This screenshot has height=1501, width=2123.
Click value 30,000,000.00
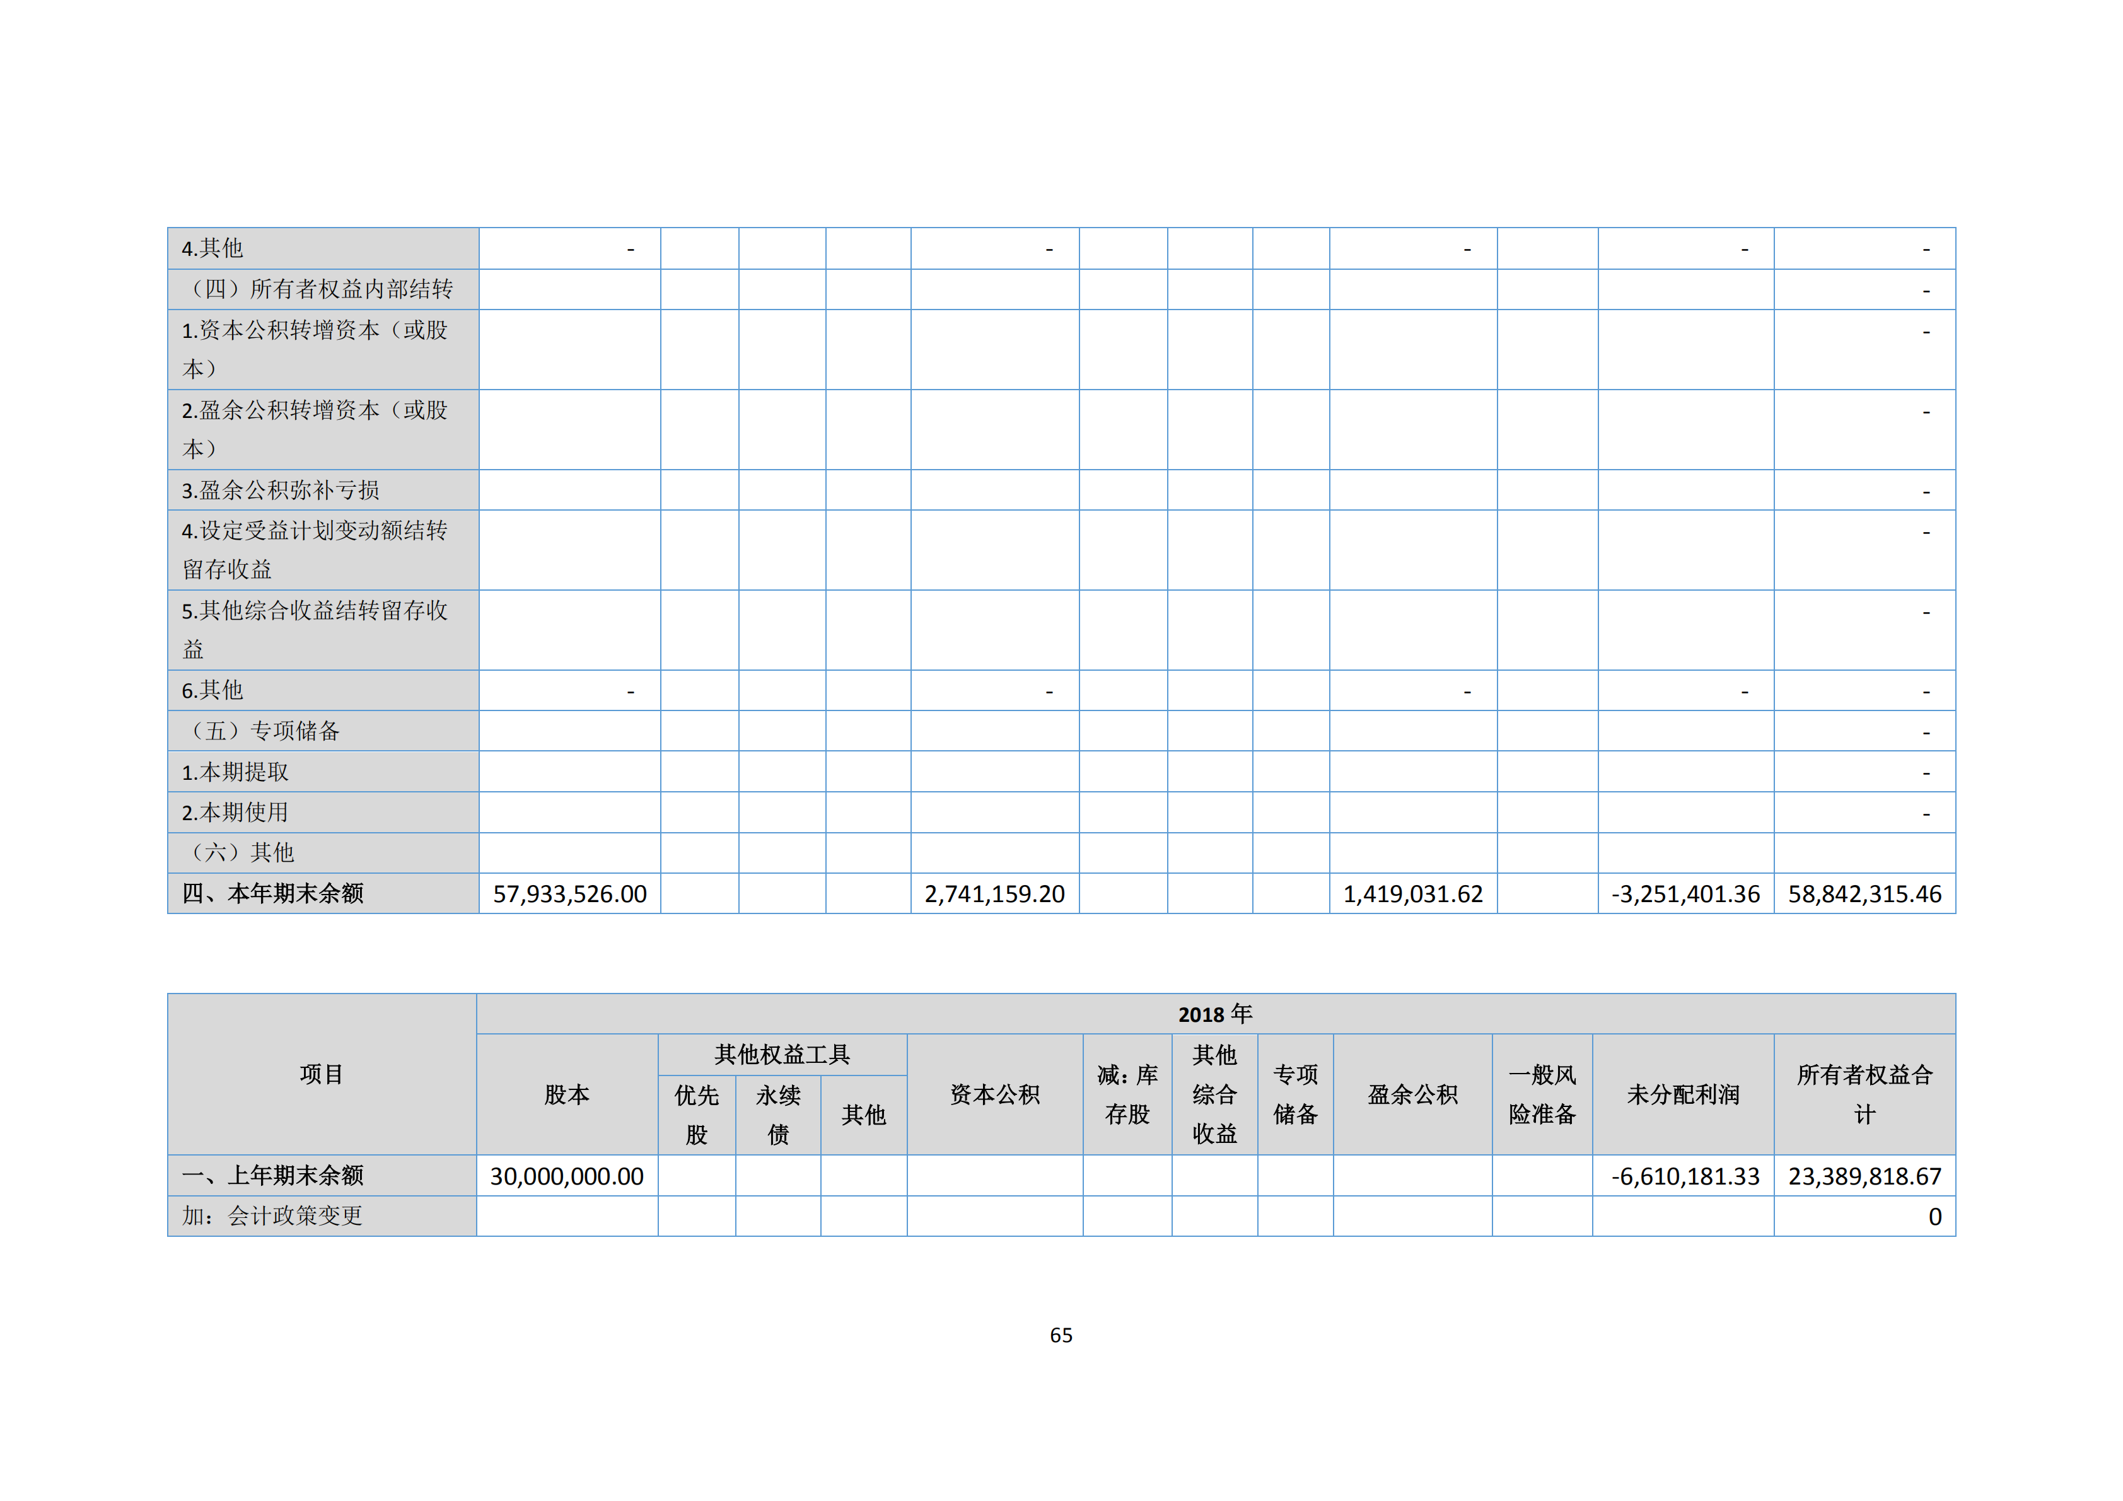click(x=567, y=1176)
